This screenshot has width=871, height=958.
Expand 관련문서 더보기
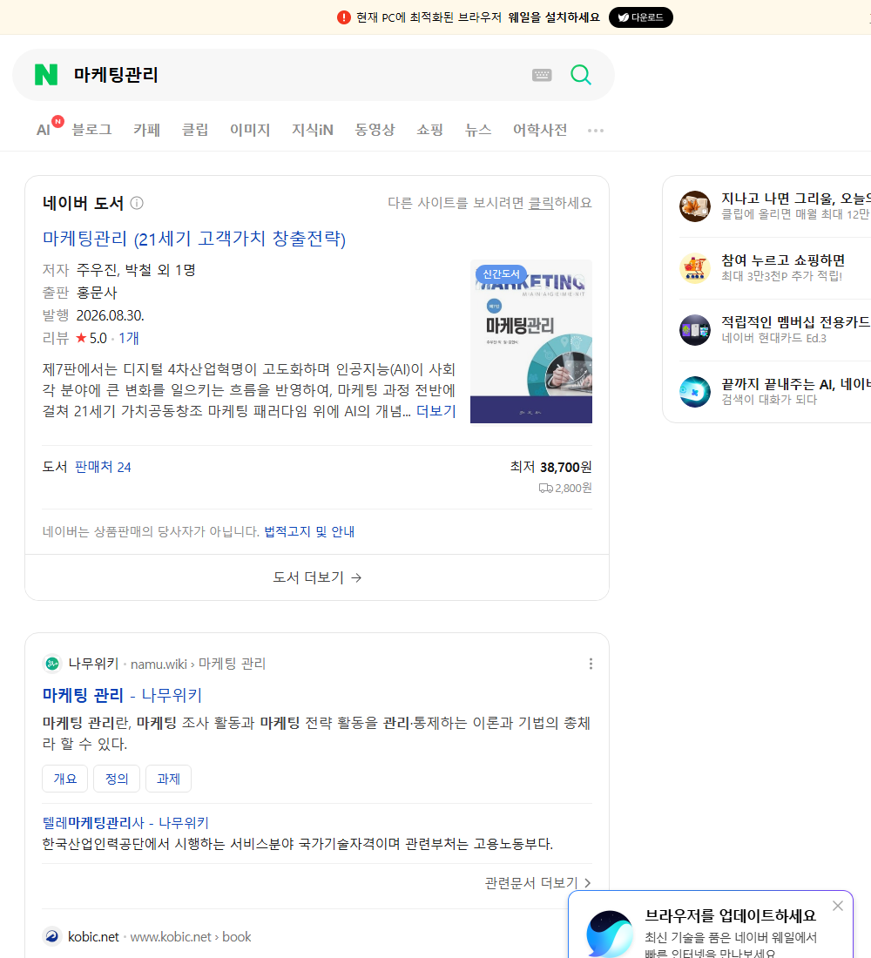[x=538, y=883]
